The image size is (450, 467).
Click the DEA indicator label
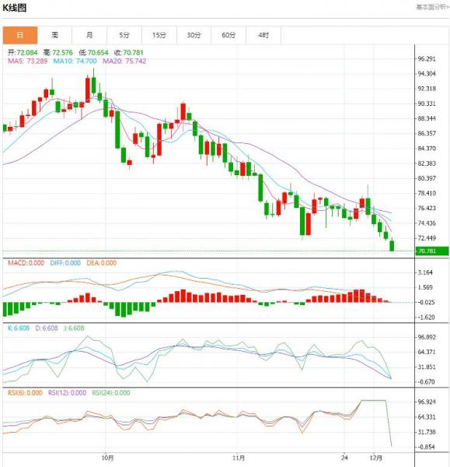point(101,263)
